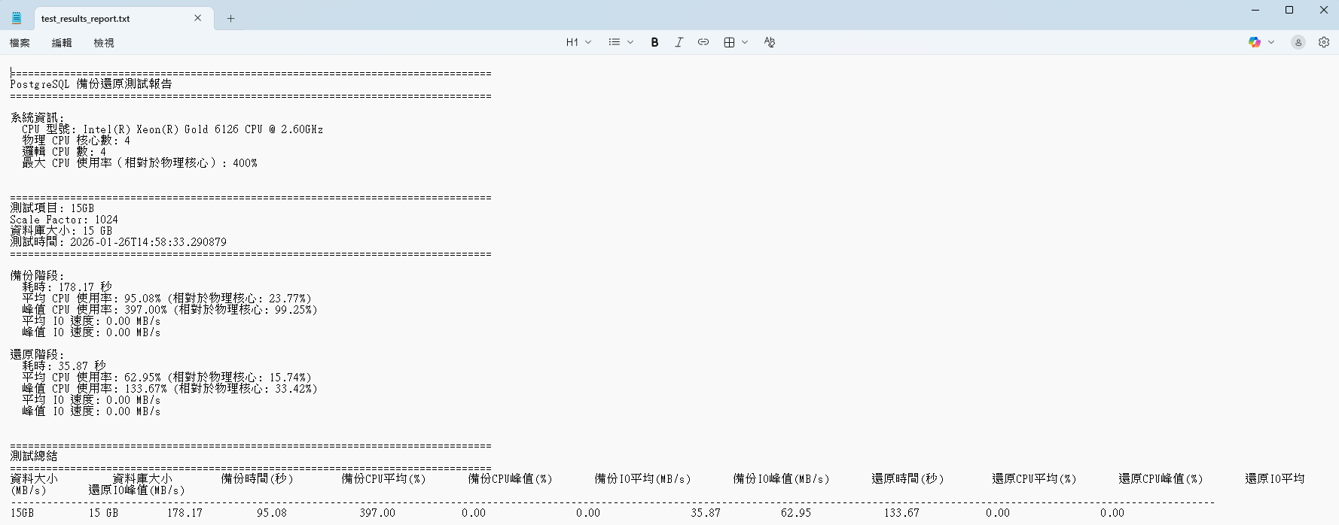The height and width of the screenshot is (525, 1339).
Task: Open the 檔案 menu
Action: point(20,43)
